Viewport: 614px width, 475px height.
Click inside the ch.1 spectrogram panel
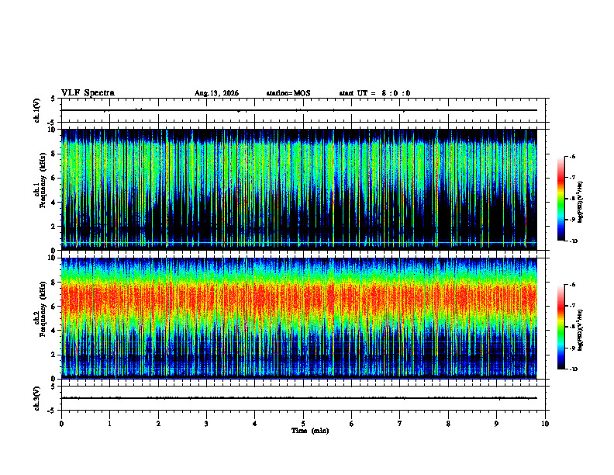[x=298, y=189]
